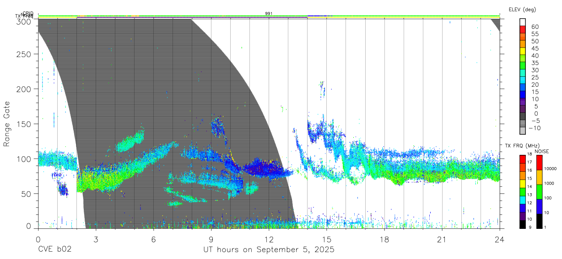Click the small blue echo cluster near gate 55 before 2 UT
Viewport: 562px width, 259px height.
[x=63, y=189]
